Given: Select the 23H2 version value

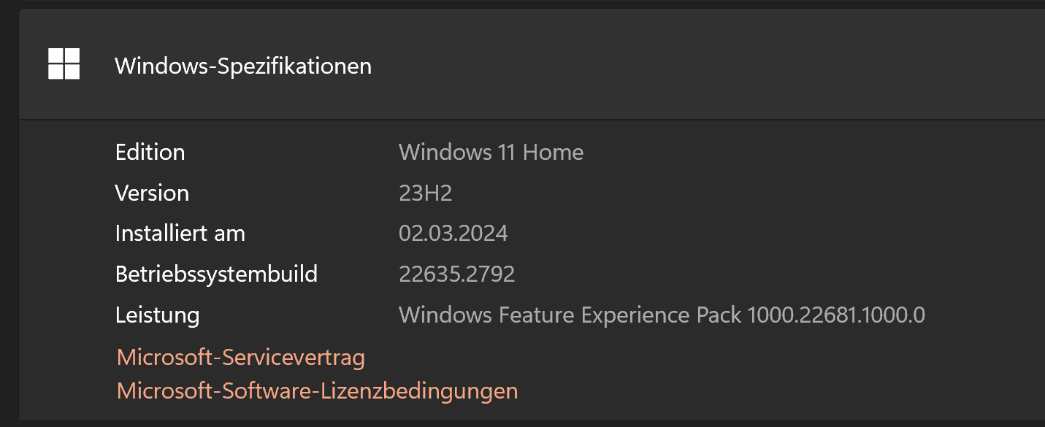Looking at the screenshot, I should (425, 193).
